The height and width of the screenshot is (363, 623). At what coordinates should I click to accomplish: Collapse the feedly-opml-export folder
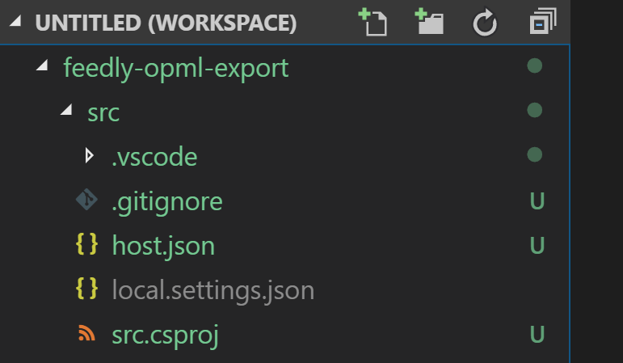point(42,68)
